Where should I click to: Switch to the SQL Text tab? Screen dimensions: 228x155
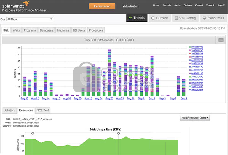(43, 110)
